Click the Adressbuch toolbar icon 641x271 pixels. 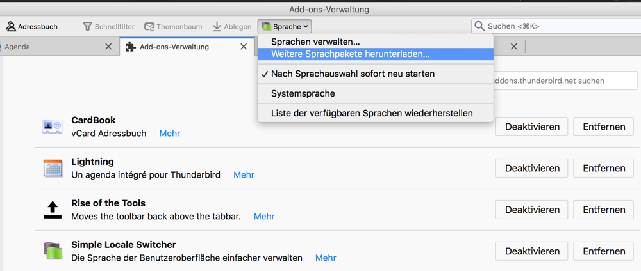[x=11, y=27]
